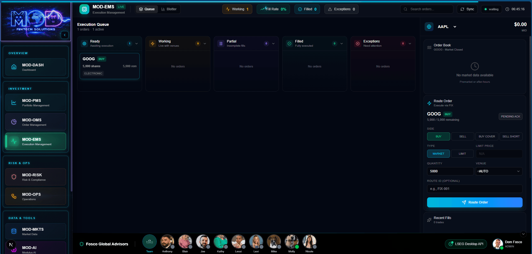Viewport: 532px width, 254px height.
Task: Select SELL SHORT side option
Action: pos(511,137)
